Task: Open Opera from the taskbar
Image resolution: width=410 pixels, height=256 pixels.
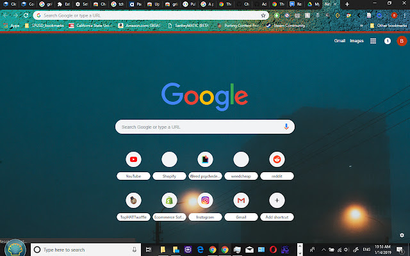Action: tap(273, 250)
